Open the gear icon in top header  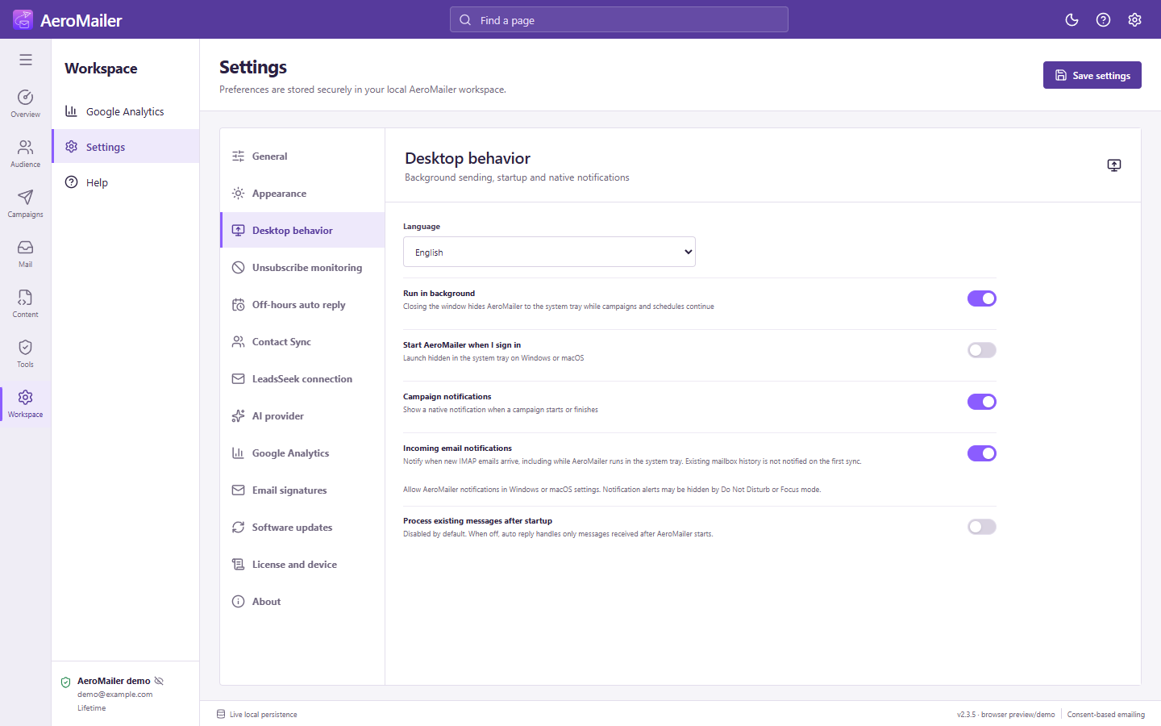(x=1134, y=20)
